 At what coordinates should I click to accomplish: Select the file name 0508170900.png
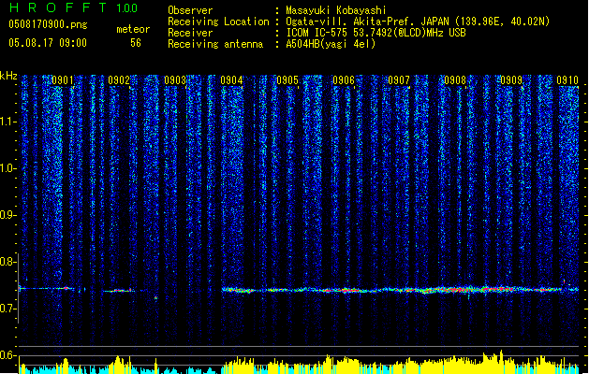[x=48, y=25]
